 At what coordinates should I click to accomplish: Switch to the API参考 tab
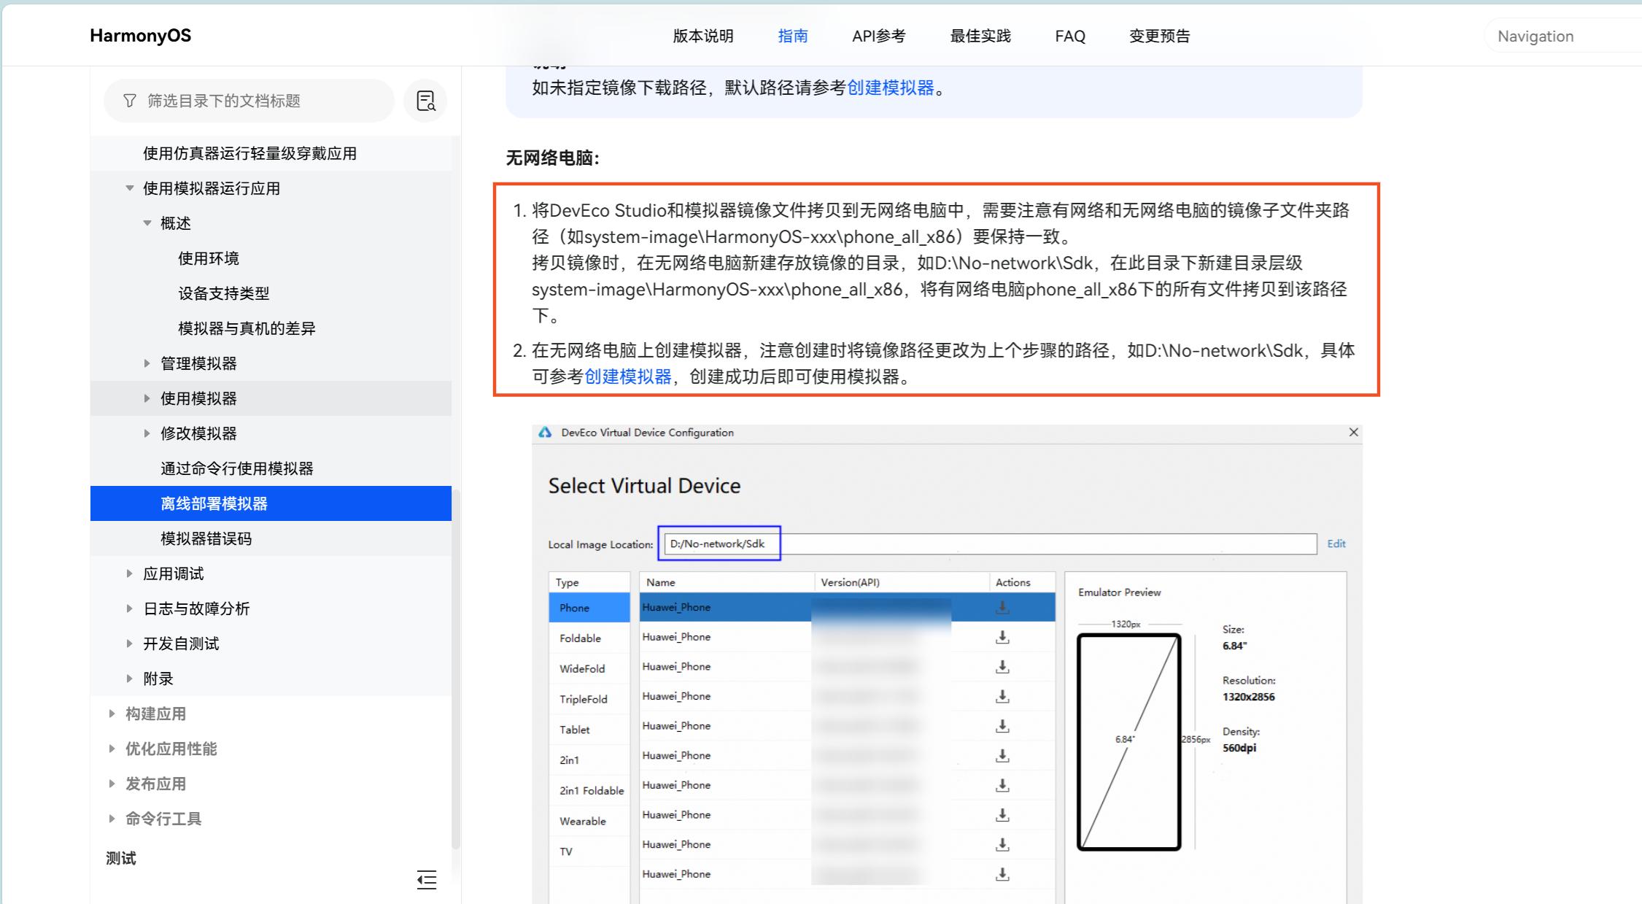tap(879, 36)
